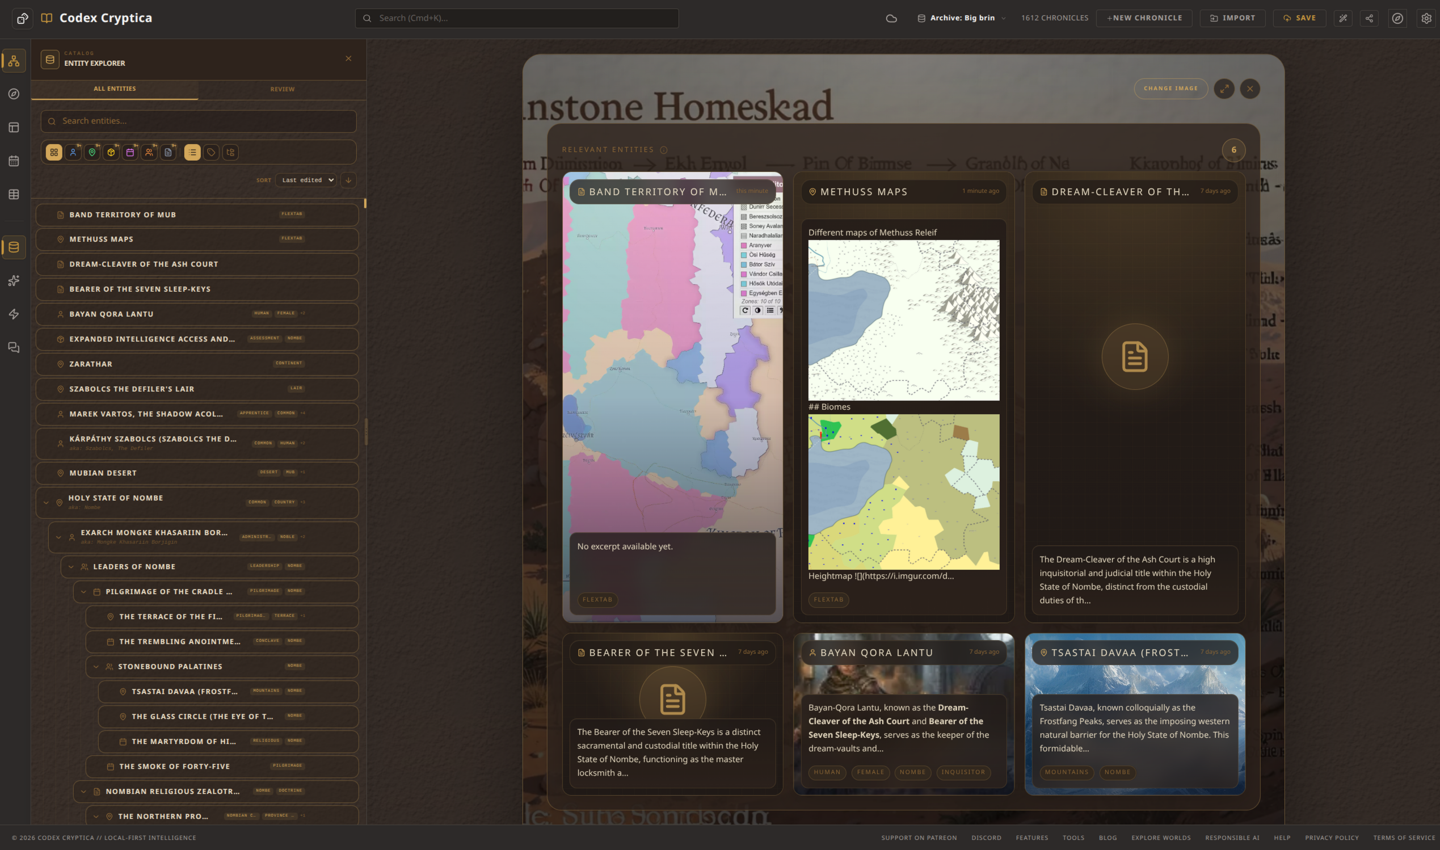Image resolution: width=1440 pixels, height=850 pixels.
Task: Click the info icon beside Relevant Entities
Action: (x=664, y=150)
